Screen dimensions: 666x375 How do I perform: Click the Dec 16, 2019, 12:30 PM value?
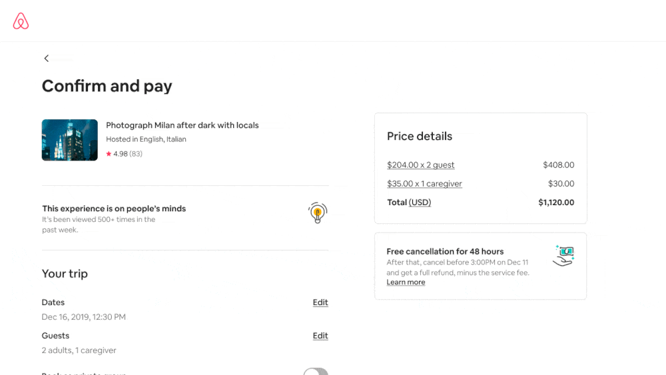(x=84, y=317)
